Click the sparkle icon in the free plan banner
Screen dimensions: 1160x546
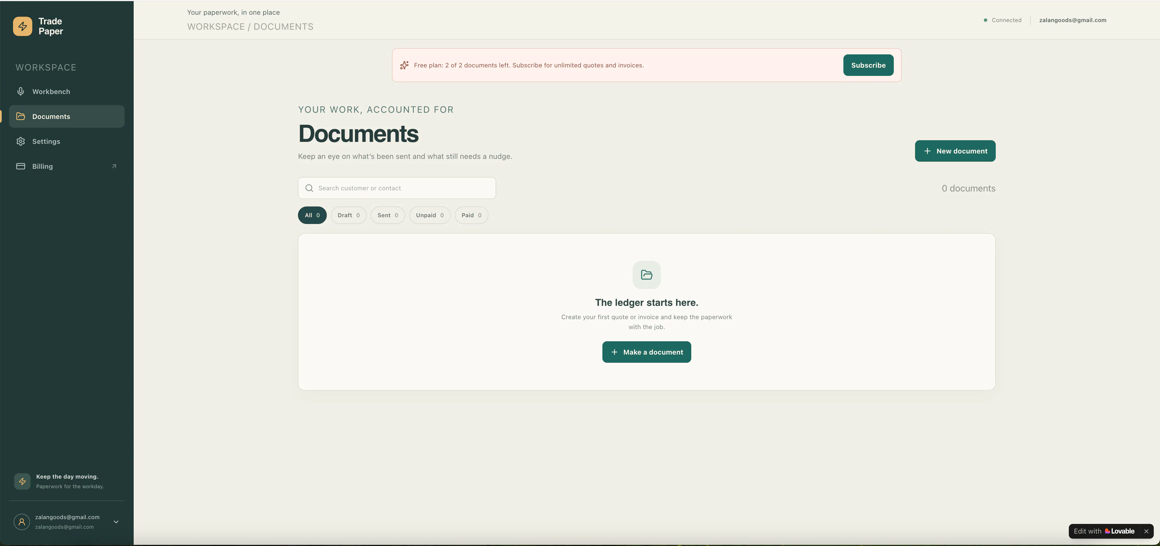[x=404, y=65]
